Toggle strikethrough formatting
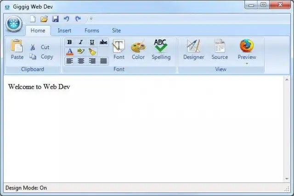Screen dimensions: 294x196 click(103, 42)
